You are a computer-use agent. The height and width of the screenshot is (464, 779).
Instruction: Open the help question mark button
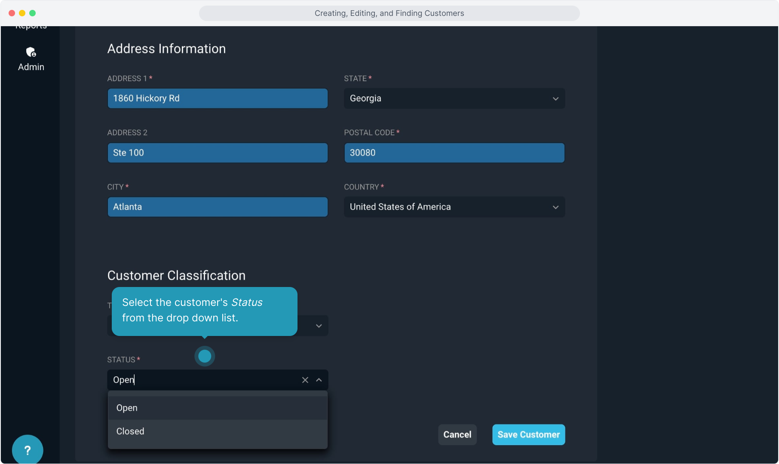point(28,450)
